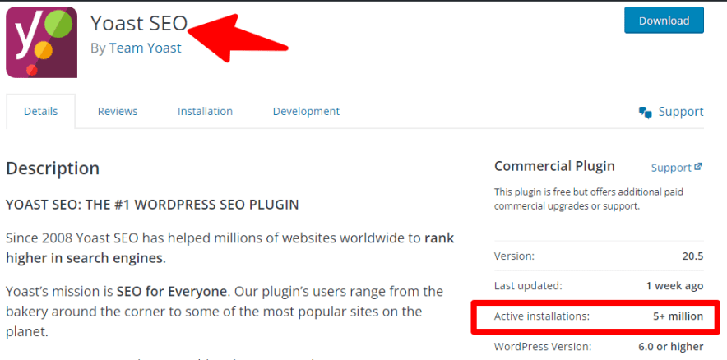Viewport: 727px width, 360px height.
Task: Download the Yoast SEO plugin
Action: coord(664,21)
